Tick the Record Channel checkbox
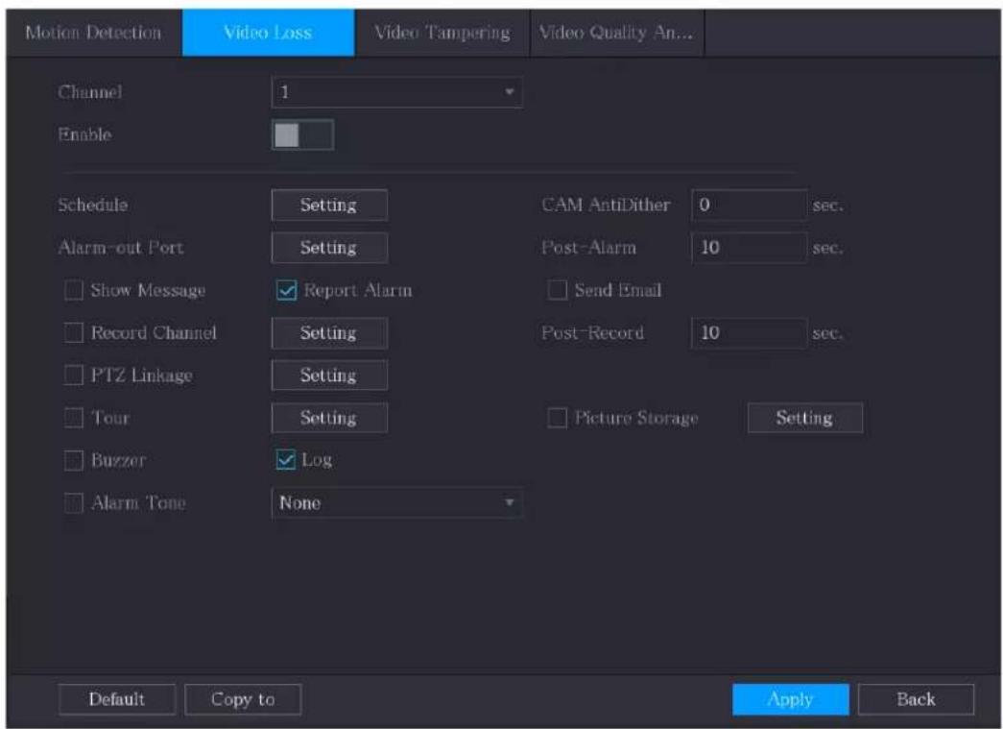1003x729 pixels. coord(74,333)
